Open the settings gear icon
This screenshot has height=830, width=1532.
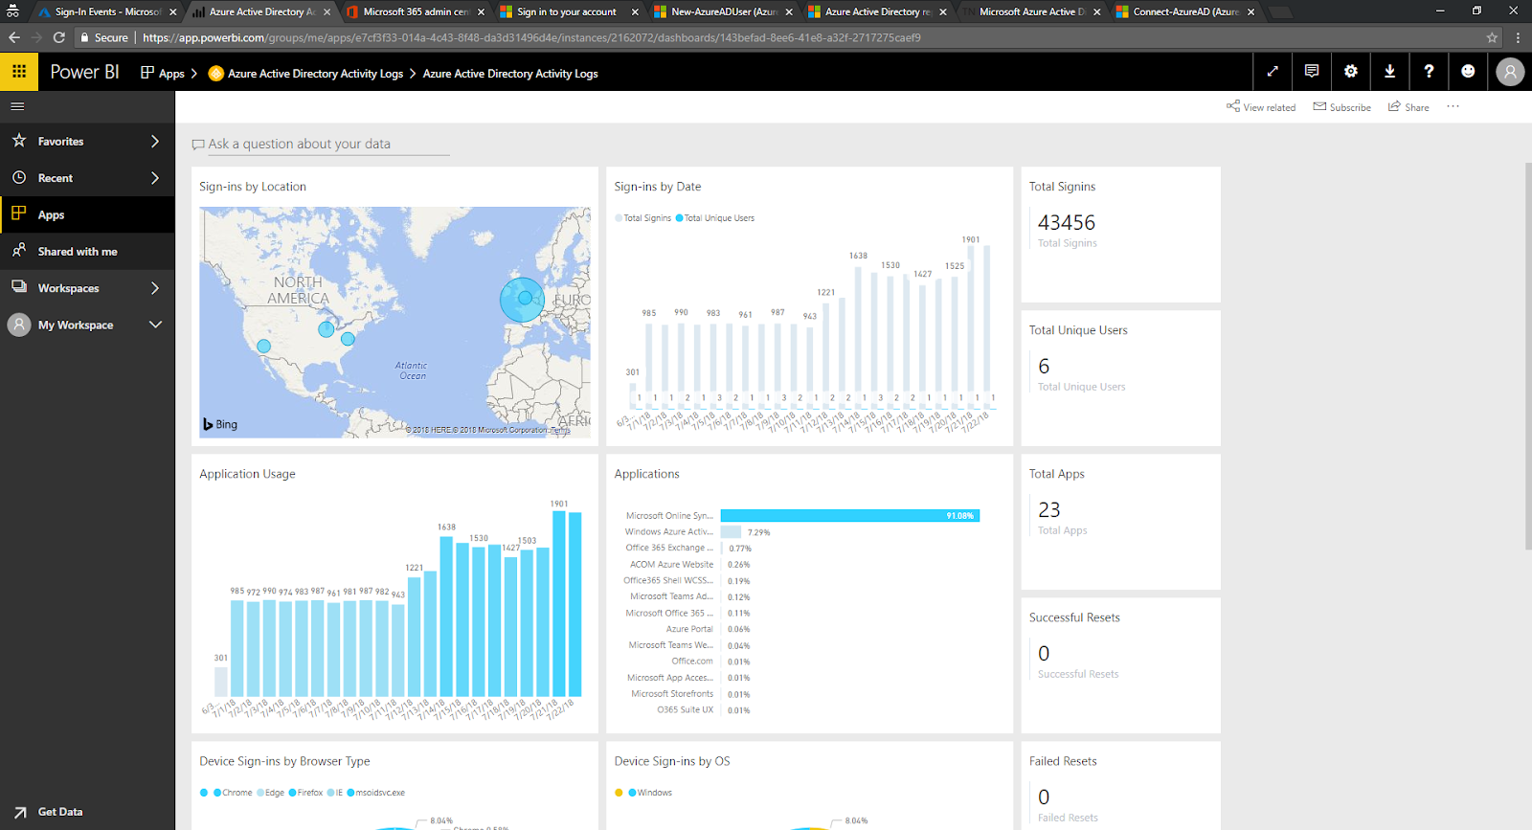[x=1351, y=72]
